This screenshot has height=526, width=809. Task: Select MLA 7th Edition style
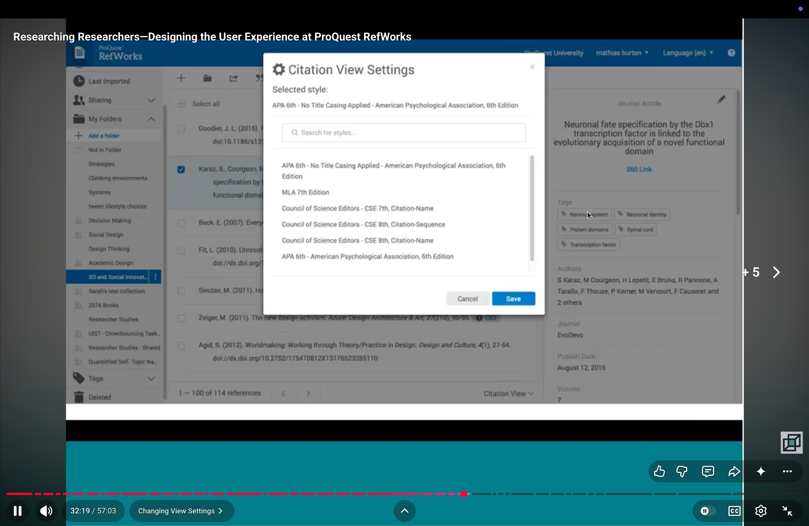(305, 192)
